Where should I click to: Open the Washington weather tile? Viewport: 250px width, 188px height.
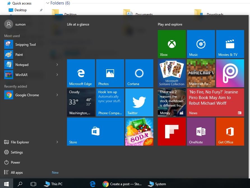pyautogui.click(x=81, y=102)
